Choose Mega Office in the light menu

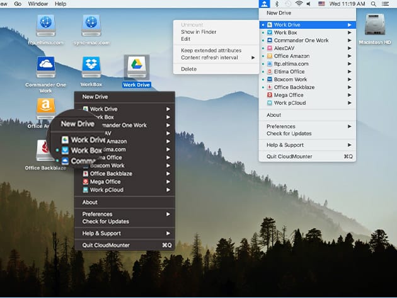[289, 95]
